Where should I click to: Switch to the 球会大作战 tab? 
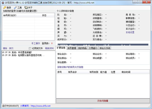pos(105,48)
